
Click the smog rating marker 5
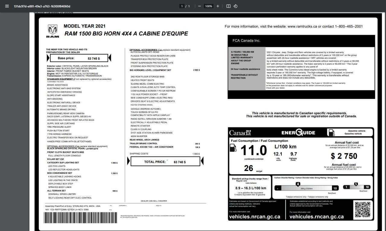click(x=356, y=184)
